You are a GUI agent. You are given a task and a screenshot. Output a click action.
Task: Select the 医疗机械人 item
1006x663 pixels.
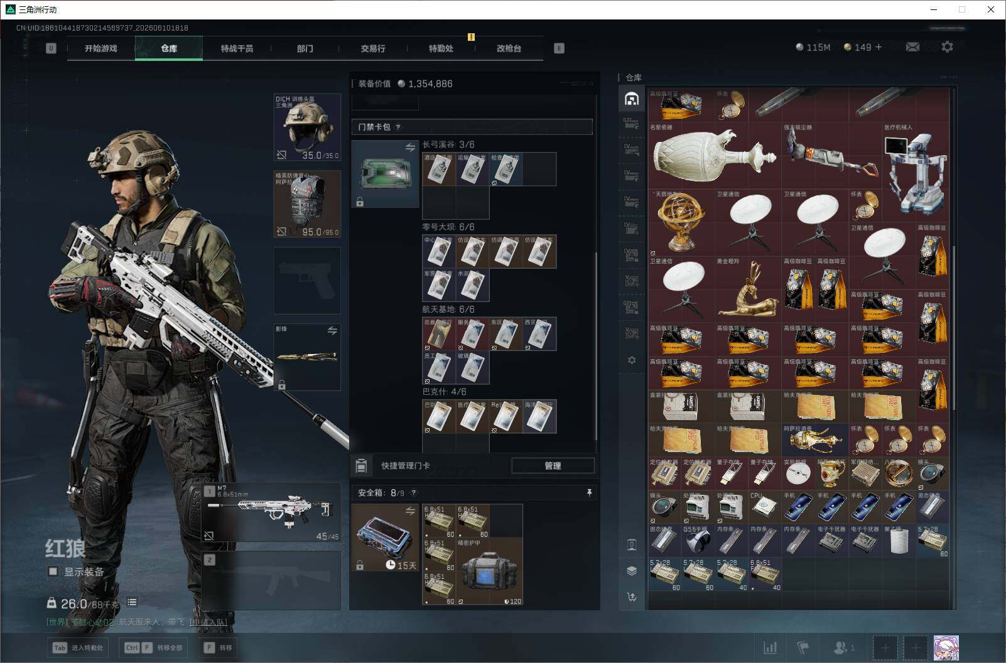pyautogui.click(x=916, y=172)
